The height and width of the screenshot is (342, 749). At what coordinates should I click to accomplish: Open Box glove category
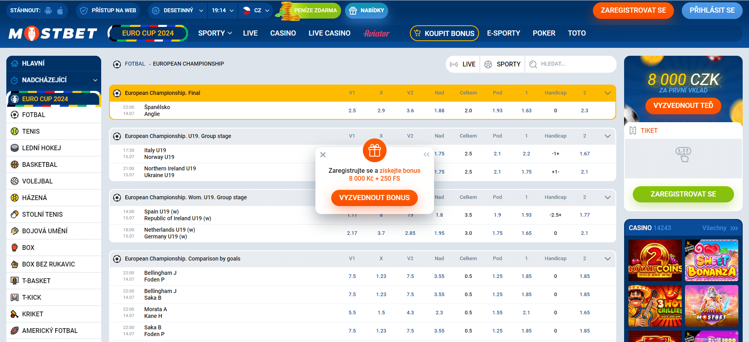(x=53, y=248)
